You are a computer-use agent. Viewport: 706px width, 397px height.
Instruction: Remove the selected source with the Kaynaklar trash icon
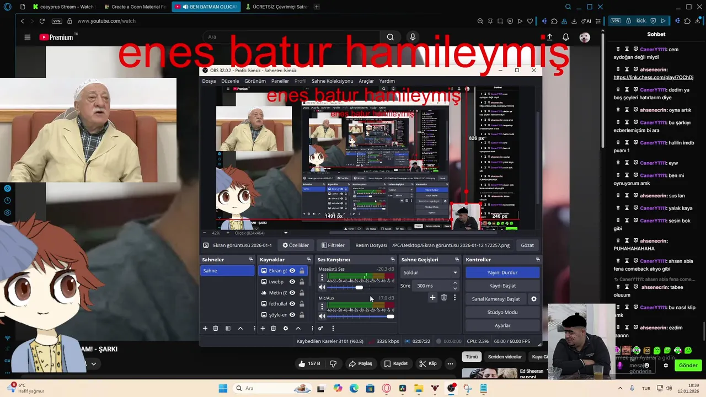pyautogui.click(x=273, y=328)
